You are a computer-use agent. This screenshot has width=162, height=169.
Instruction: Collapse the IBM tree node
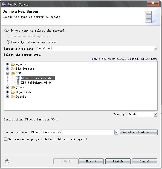7,74
